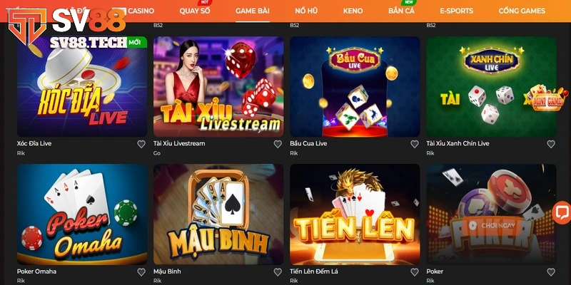Image resolution: width=571 pixels, height=285 pixels.
Task: Open the Cổng Games menu item
Action: coord(522,11)
